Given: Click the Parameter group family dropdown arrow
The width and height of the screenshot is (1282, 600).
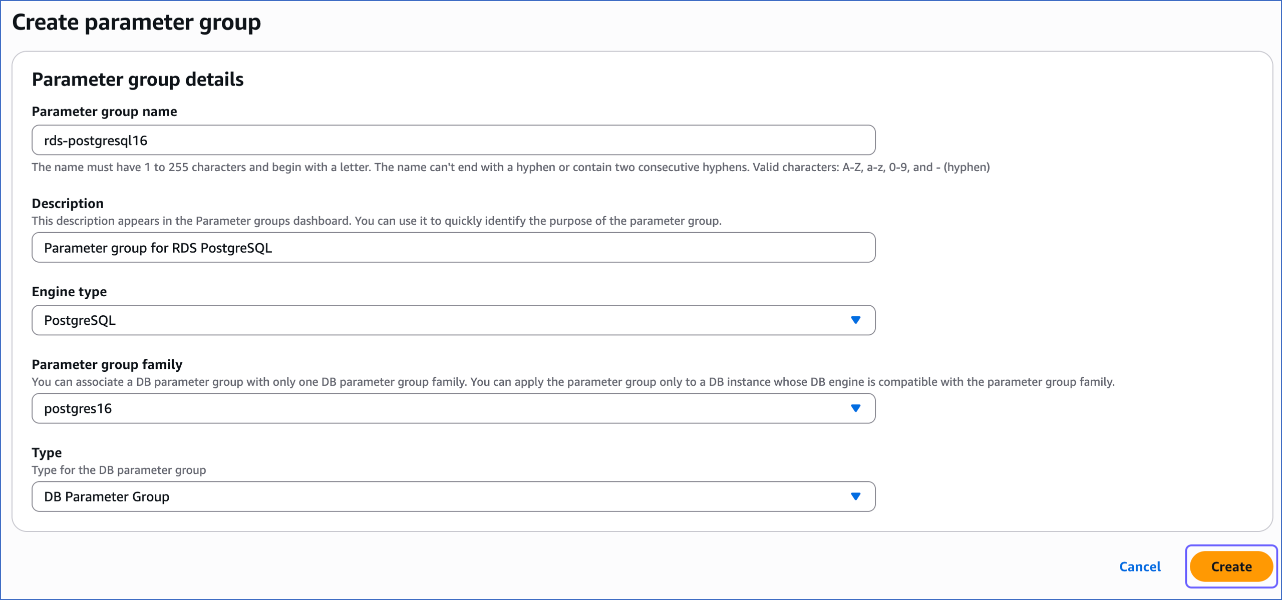Looking at the screenshot, I should (x=856, y=408).
